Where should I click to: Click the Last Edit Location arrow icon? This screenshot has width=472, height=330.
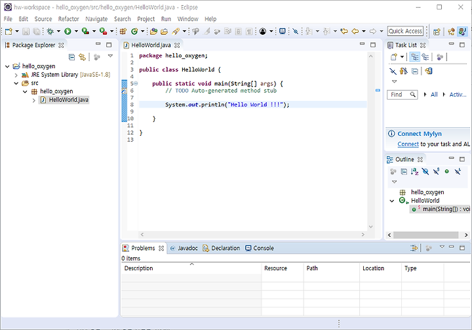coord(344,31)
